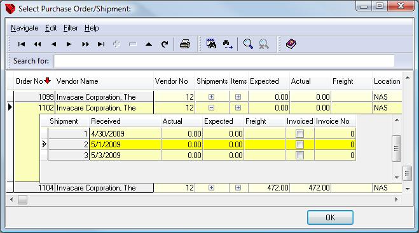Click the solid up triangle toolbar icon

pyautogui.click(x=149, y=44)
